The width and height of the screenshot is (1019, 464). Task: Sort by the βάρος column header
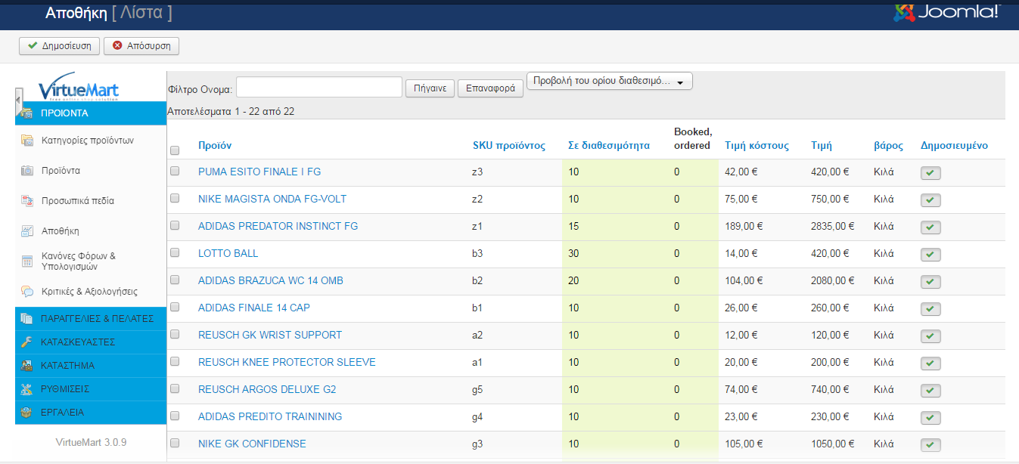click(888, 146)
